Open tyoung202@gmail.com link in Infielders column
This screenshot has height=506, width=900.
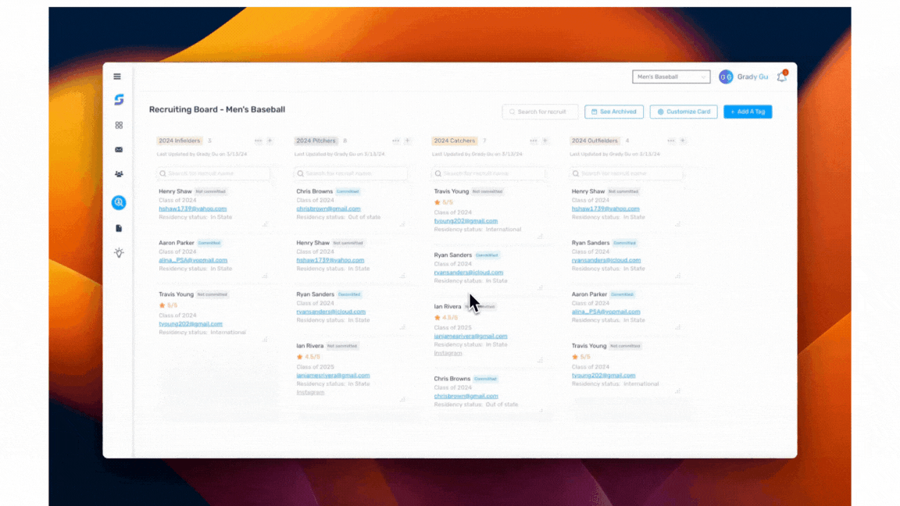click(191, 324)
